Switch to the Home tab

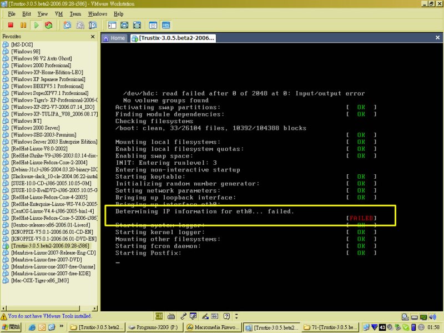pyautogui.click(x=114, y=38)
